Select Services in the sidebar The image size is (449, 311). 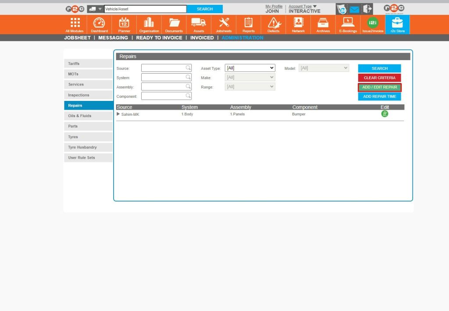(x=89, y=85)
